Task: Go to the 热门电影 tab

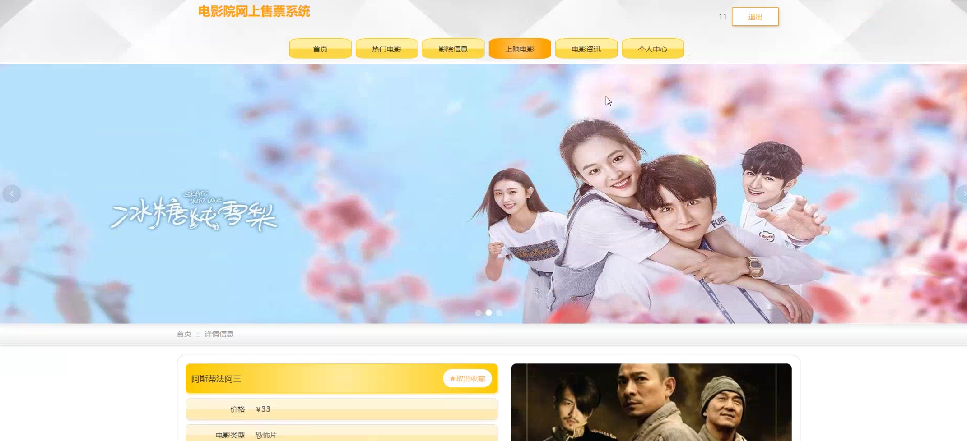Action: 386,49
